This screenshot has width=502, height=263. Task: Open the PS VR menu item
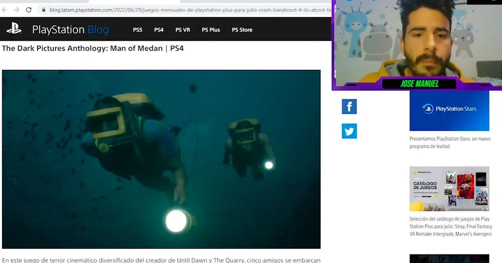tap(183, 30)
